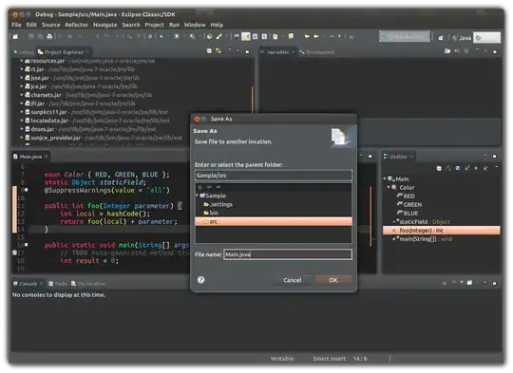Open the Navigate menu
Image resolution: width=513 pixels, height=373 pixels.
(x=105, y=25)
